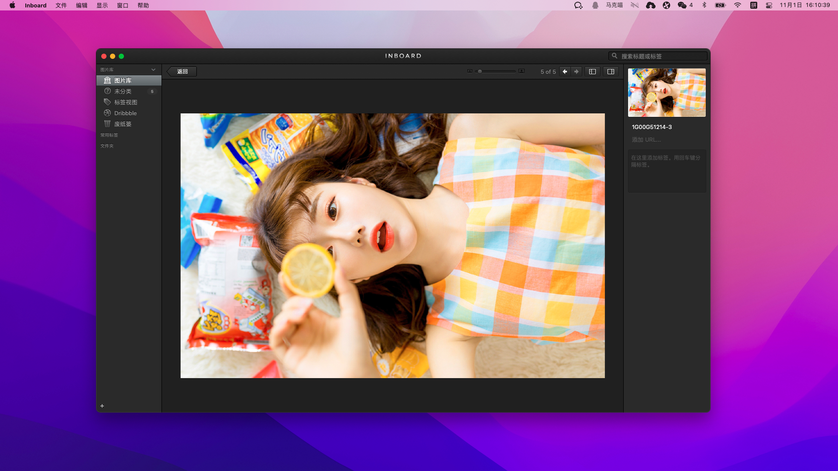The image size is (838, 471).
Task: Expand the 常用标签 section
Action: (x=109, y=135)
